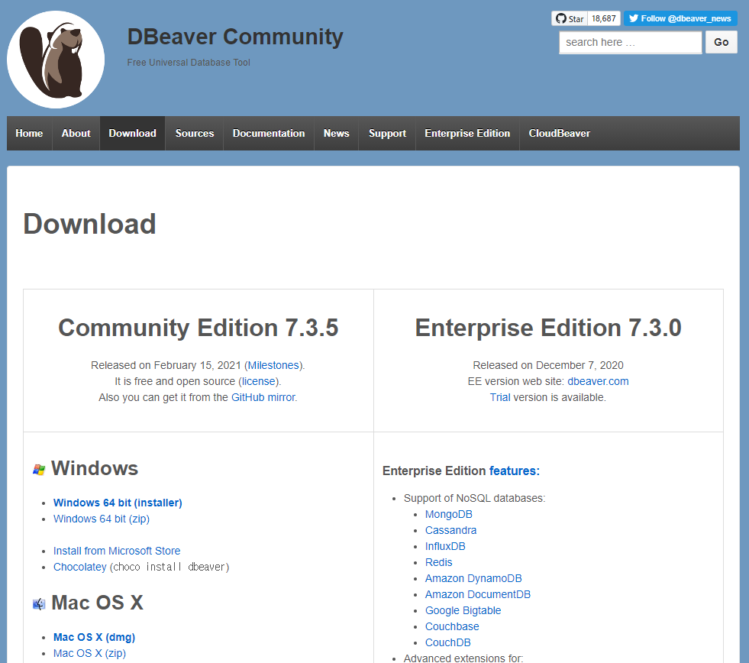Click Follow @dbeaver_news Twitter button
Viewport: 749px width, 663px height.
[x=680, y=18]
